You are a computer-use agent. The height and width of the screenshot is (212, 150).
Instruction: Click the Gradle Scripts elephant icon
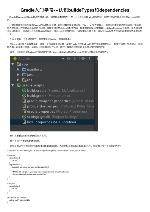click(x=18, y=85)
